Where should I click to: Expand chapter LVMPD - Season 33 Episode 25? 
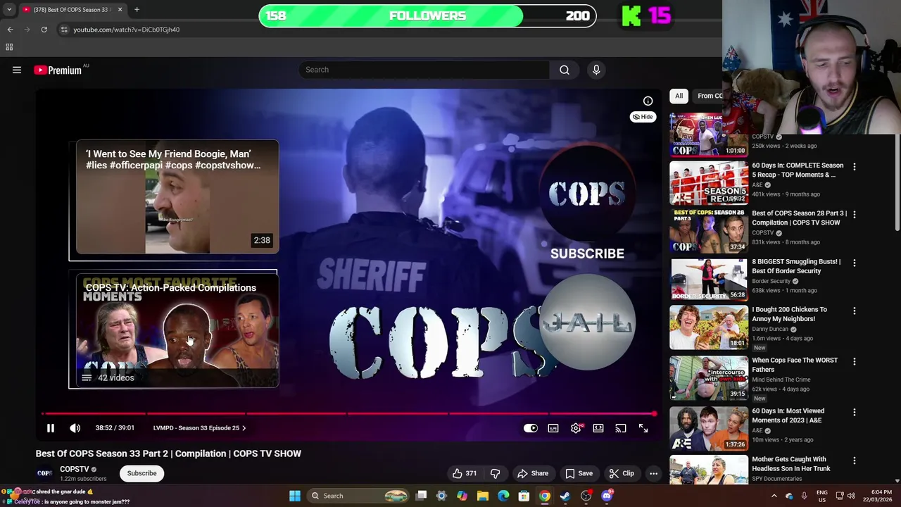[199, 428]
